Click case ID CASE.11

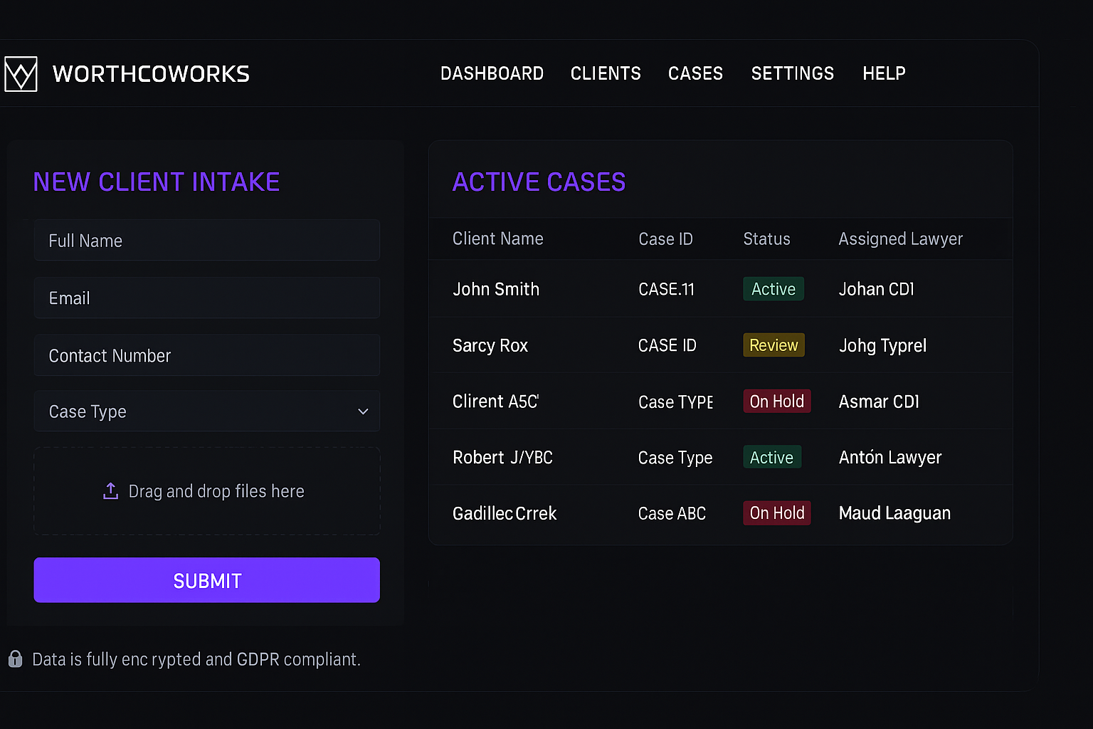click(666, 289)
